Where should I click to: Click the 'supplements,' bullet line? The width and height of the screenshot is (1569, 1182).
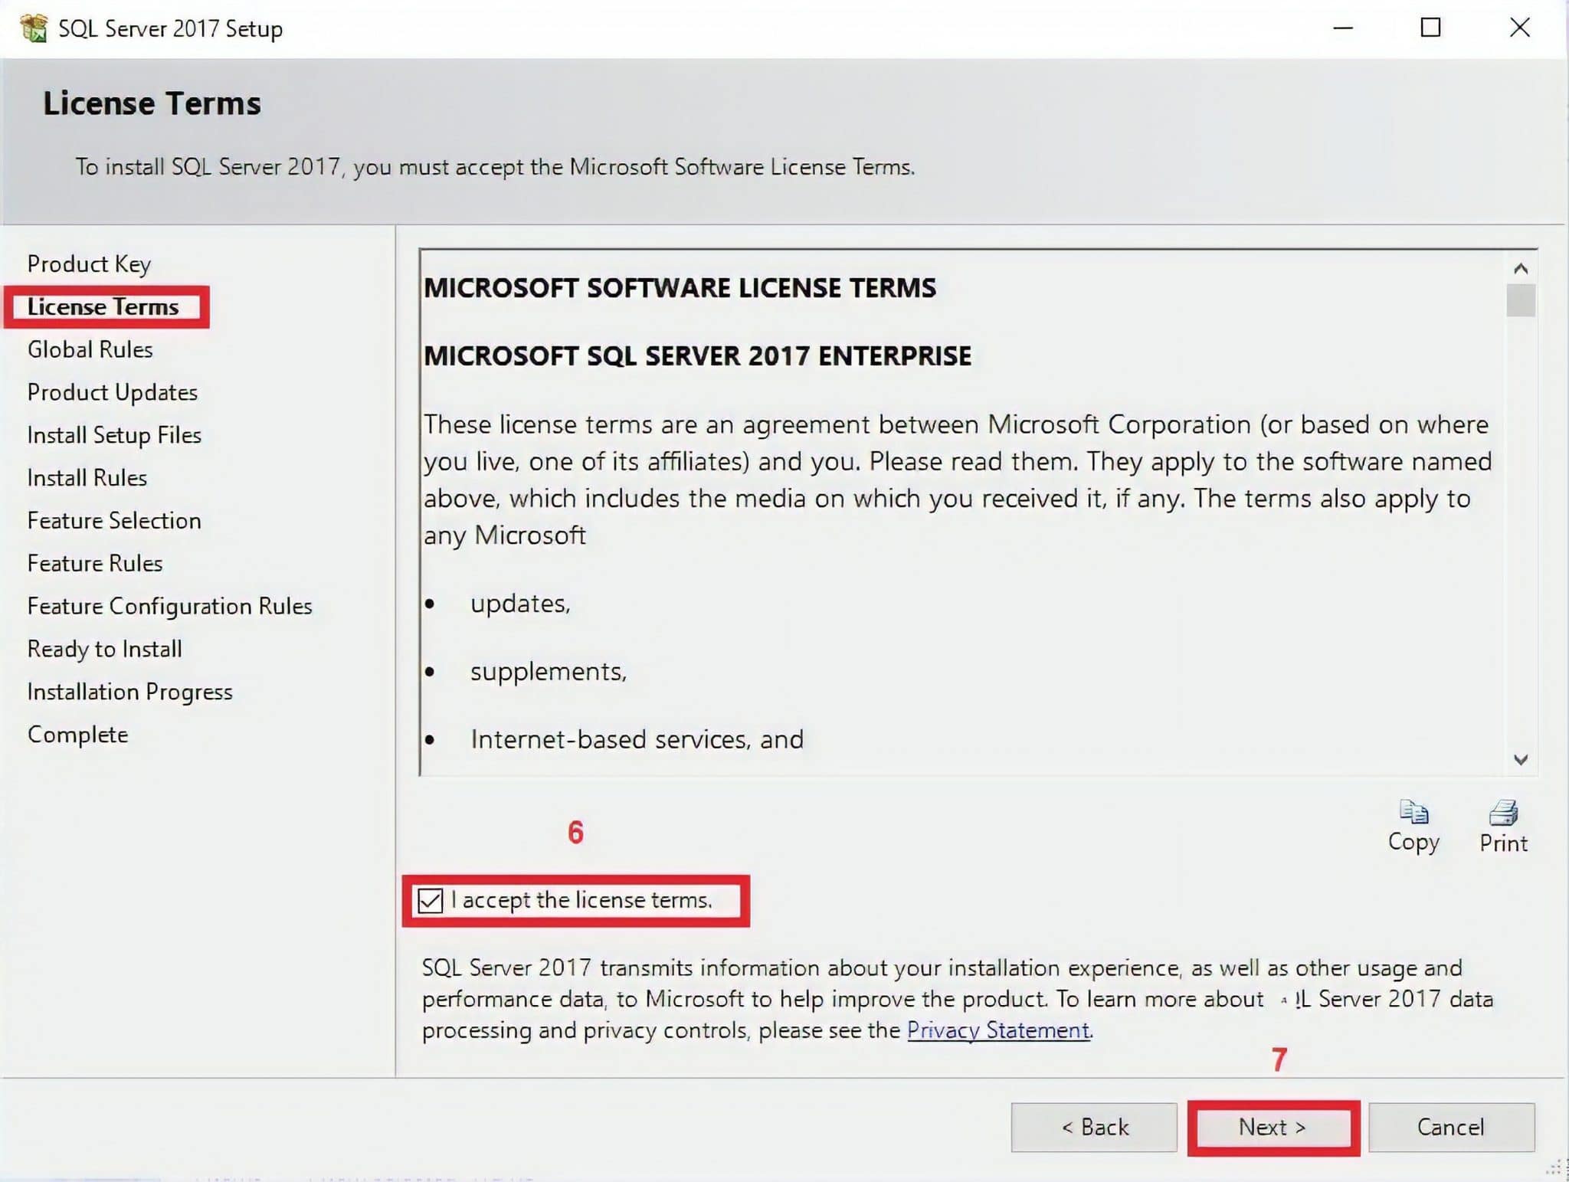pos(549,672)
